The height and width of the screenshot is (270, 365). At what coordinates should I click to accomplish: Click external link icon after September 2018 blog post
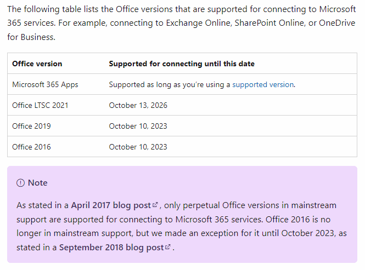(168, 247)
